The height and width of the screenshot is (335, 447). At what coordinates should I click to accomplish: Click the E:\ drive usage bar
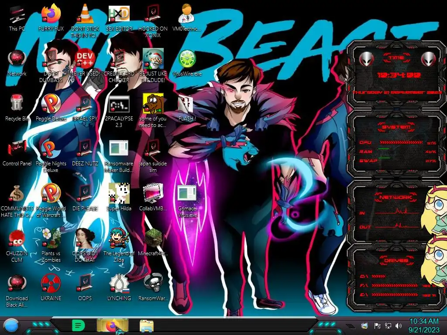(395, 295)
